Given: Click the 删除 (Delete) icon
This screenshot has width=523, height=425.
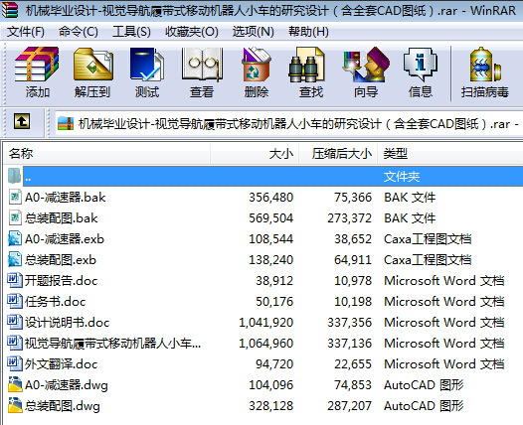Looking at the screenshot, I should [x=256, y=65].
